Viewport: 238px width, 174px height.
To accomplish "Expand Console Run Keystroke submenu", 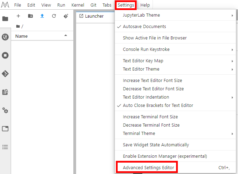I will click(175, 49).
